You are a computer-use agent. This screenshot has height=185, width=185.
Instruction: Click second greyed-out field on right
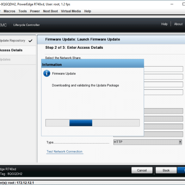(x=163, y=119)
